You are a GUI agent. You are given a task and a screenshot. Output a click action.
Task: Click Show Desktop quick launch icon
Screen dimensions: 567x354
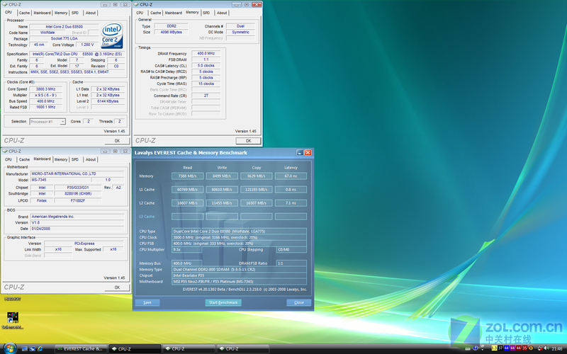pos(25,348)
